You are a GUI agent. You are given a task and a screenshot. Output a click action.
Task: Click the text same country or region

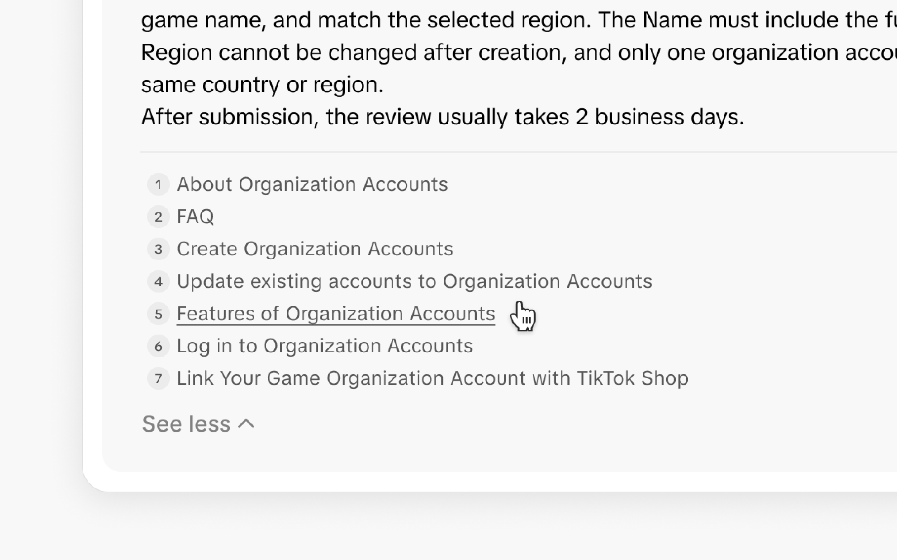coord(263,85)
